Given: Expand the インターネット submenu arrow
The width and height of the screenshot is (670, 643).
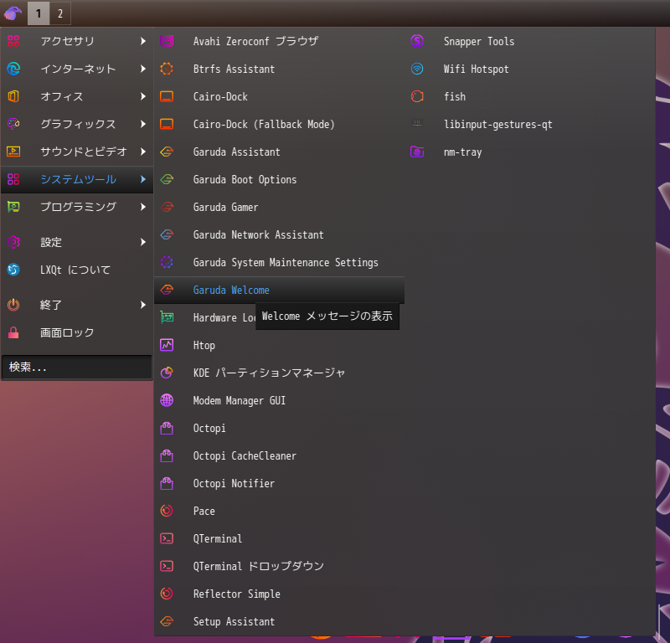Looking at the screenshot, I should [x=143, y=69].
